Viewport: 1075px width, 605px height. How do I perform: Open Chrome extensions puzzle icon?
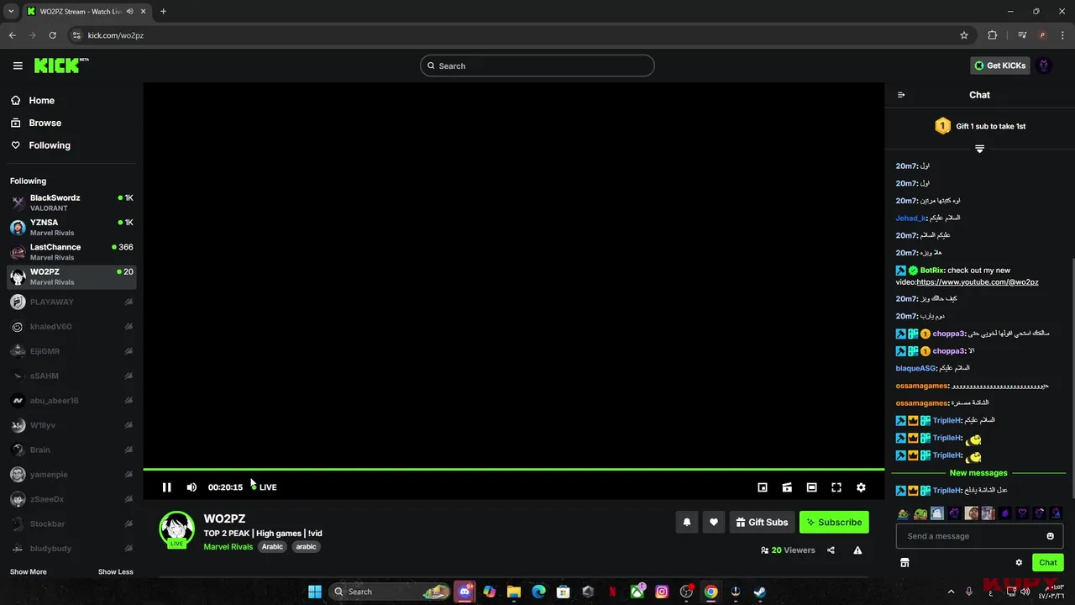993,35
